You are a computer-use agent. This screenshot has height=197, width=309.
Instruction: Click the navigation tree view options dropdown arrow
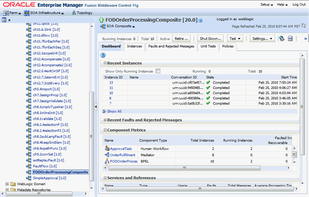[9, 20]
